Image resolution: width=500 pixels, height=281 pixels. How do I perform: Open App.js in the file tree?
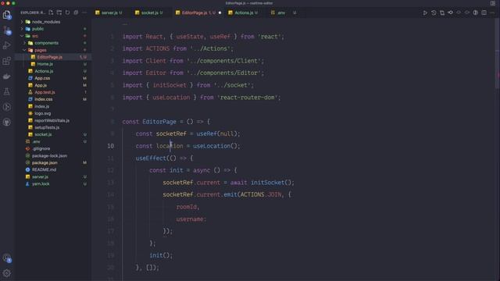[x=41, y=85]
